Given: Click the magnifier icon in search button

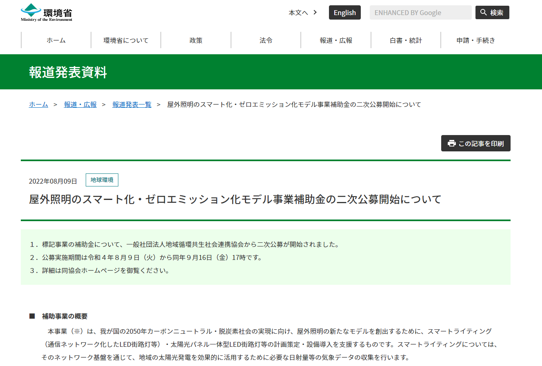Looking at the screenshot, I should tap(484, 12).
